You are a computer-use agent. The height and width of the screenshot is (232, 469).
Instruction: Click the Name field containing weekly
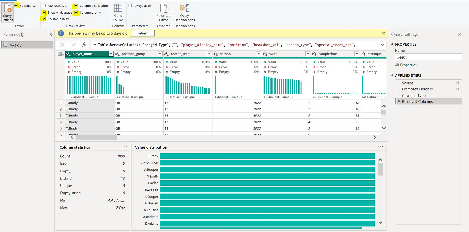428,57
